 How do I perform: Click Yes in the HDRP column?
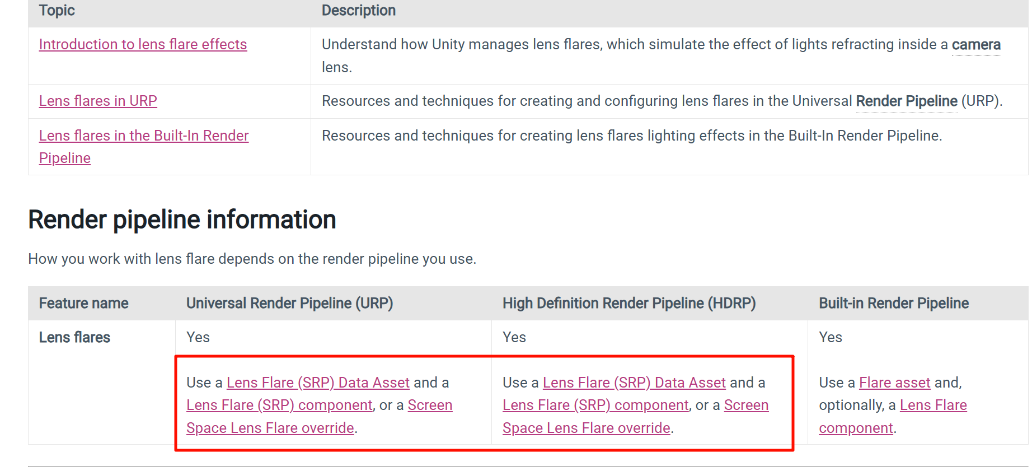pyautogui.click(x=514, y=337)
